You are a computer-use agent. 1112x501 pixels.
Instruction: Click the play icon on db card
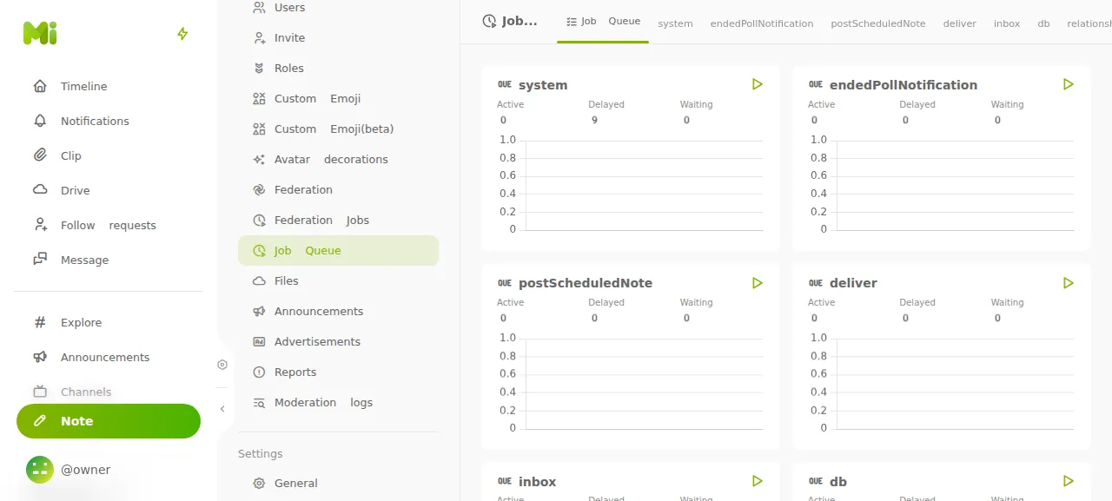tap(1069, 481)
